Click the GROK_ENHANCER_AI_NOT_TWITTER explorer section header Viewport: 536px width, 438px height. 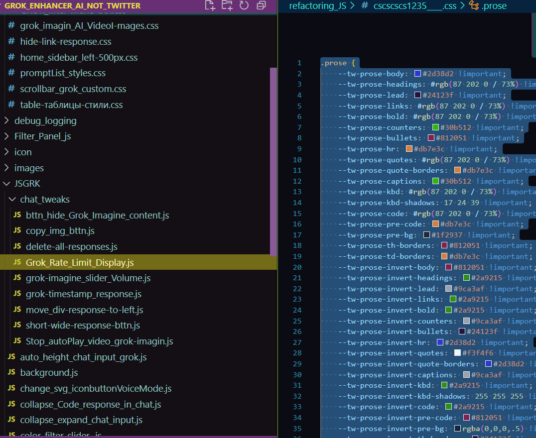72,6
